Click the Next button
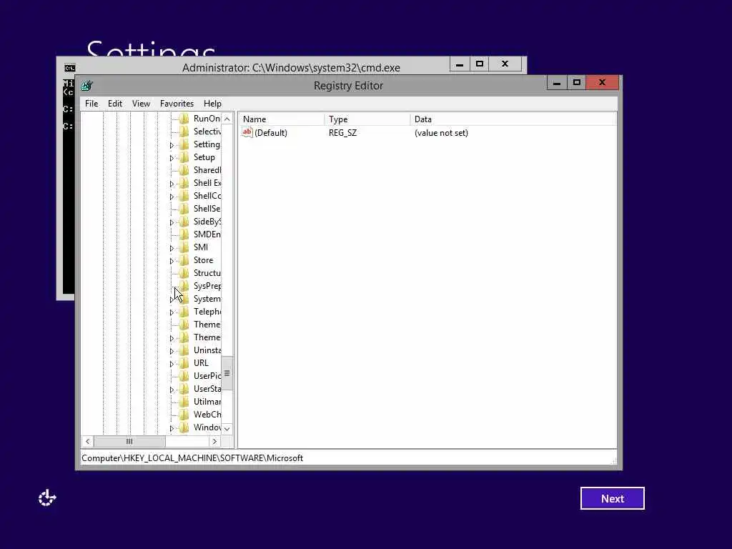The width and height of the screenshot is (732, 549). click(612, 498)
